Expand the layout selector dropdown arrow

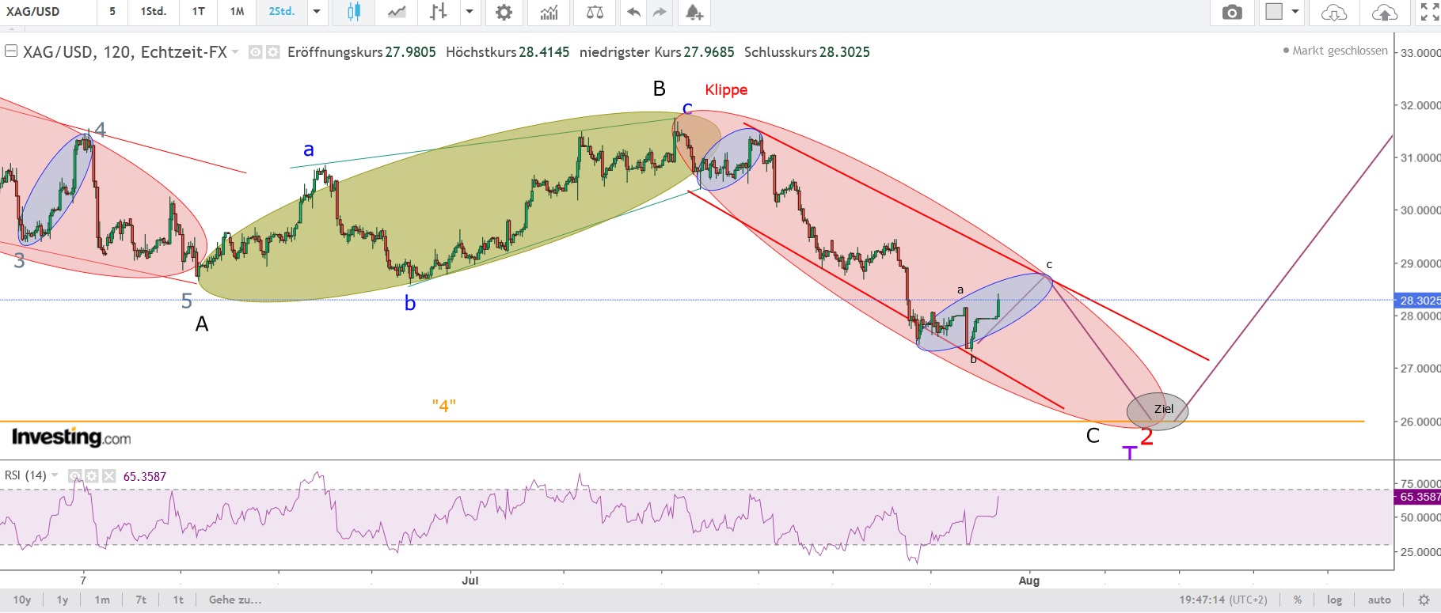pyautogui.click(x=1295, y=12)
